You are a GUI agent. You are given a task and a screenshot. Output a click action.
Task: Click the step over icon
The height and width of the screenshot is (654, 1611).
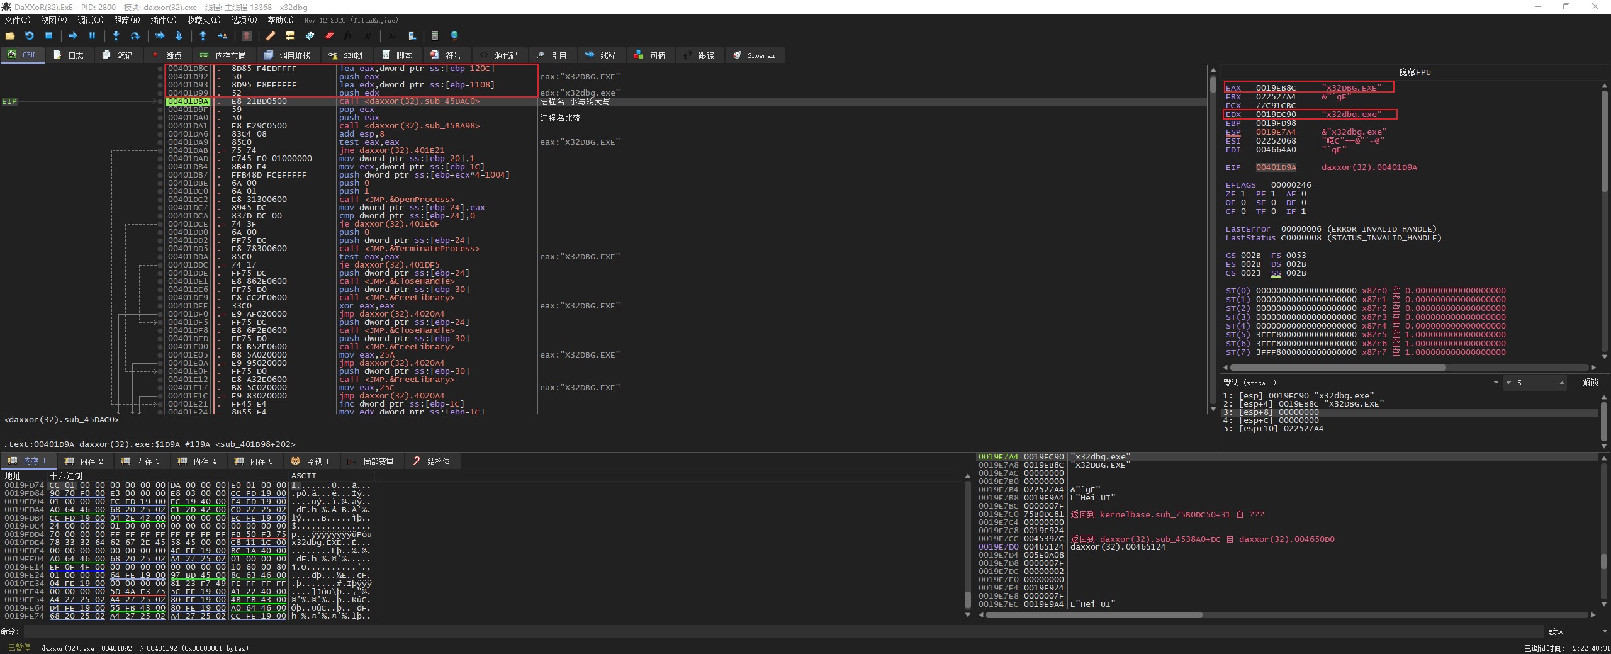[x=135, y=36]
